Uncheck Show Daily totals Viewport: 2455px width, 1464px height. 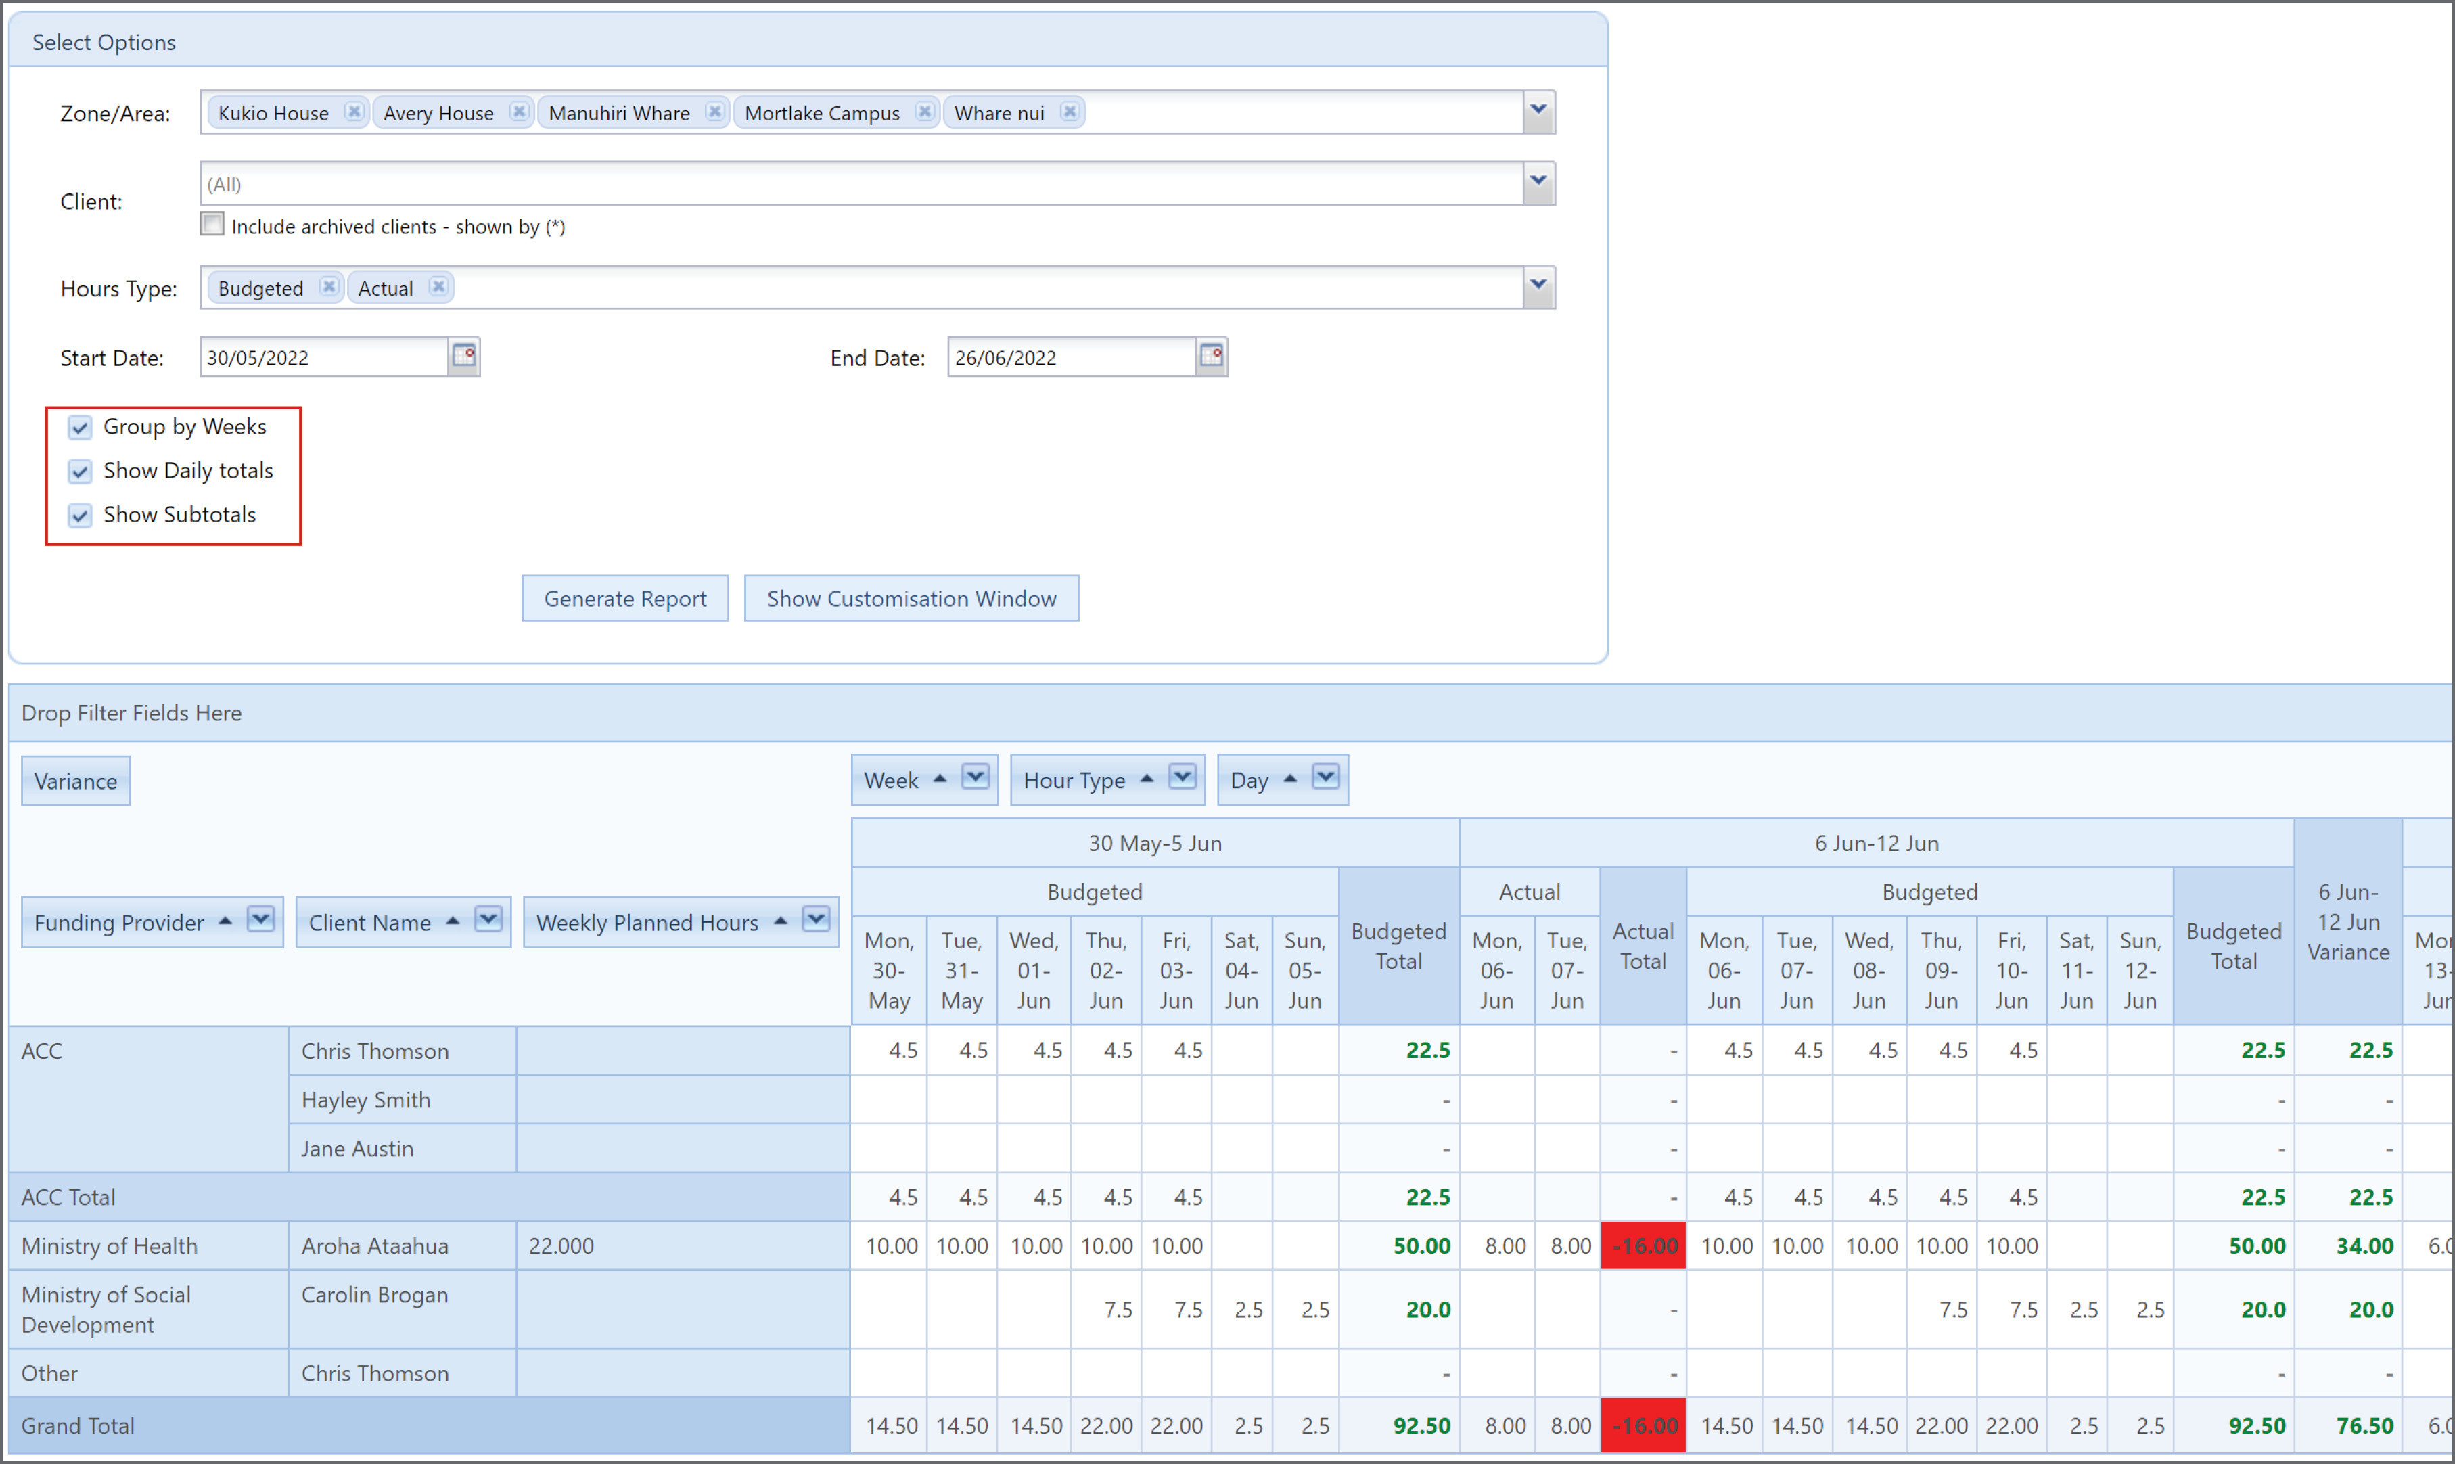coord(80,472)
